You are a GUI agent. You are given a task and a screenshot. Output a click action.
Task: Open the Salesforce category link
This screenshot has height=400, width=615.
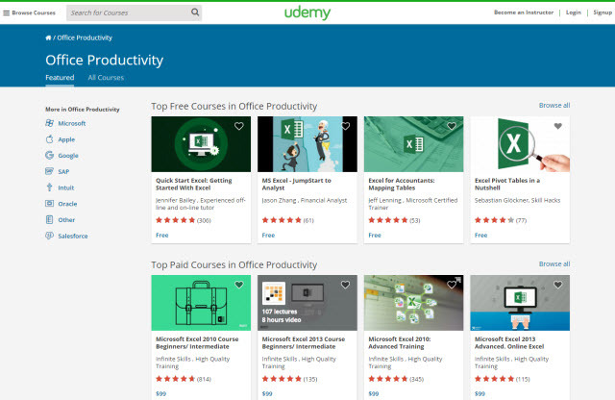click(x=73, y=236)
